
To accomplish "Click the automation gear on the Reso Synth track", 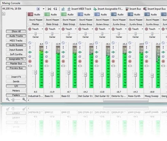I will [130, 29].
